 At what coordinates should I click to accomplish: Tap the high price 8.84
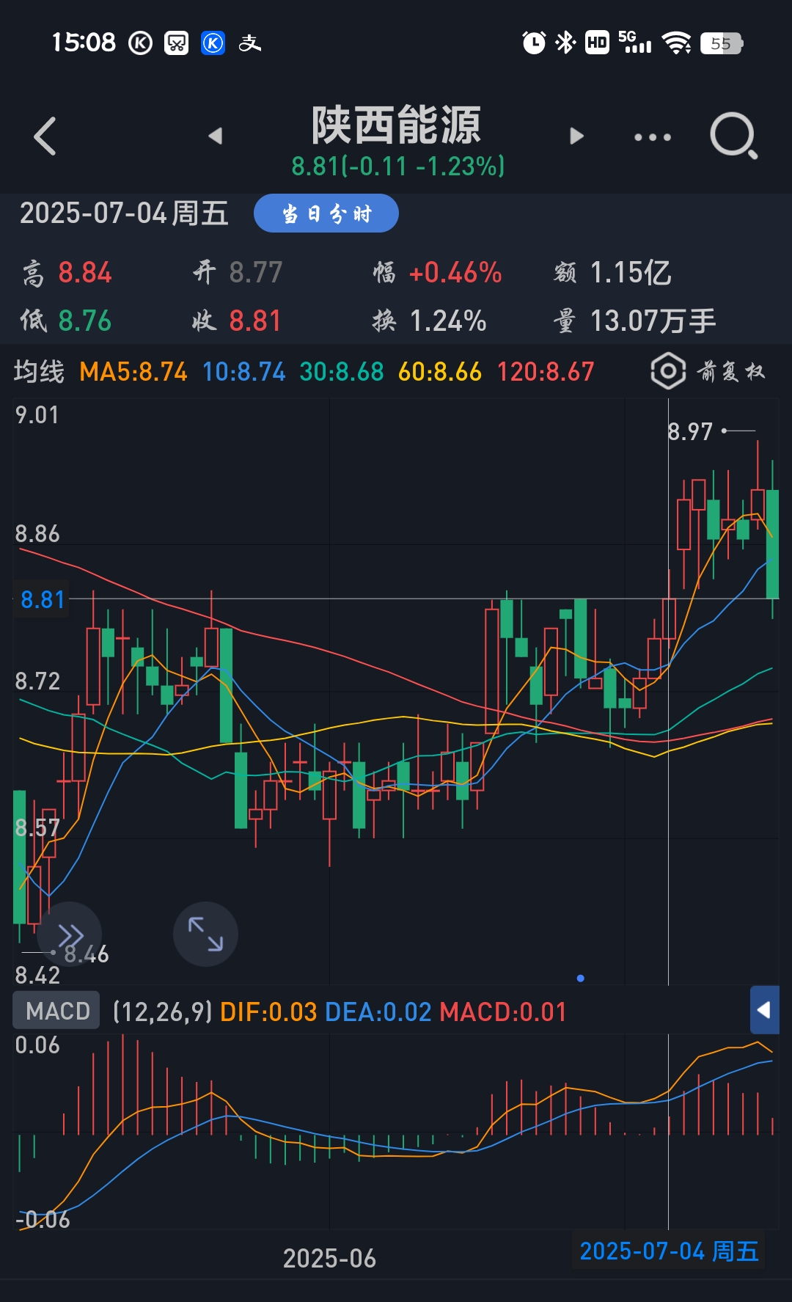(x=85, y=273)
